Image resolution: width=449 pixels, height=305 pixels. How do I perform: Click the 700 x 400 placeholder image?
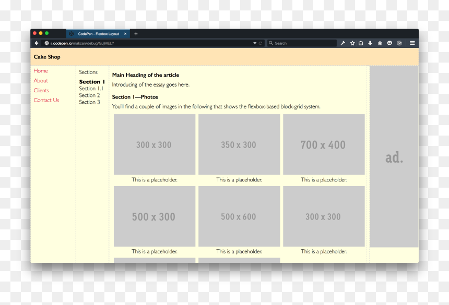[x=324, y=144]
